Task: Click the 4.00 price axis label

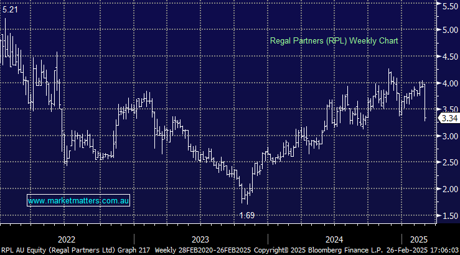Action: [x=450, y=83]
